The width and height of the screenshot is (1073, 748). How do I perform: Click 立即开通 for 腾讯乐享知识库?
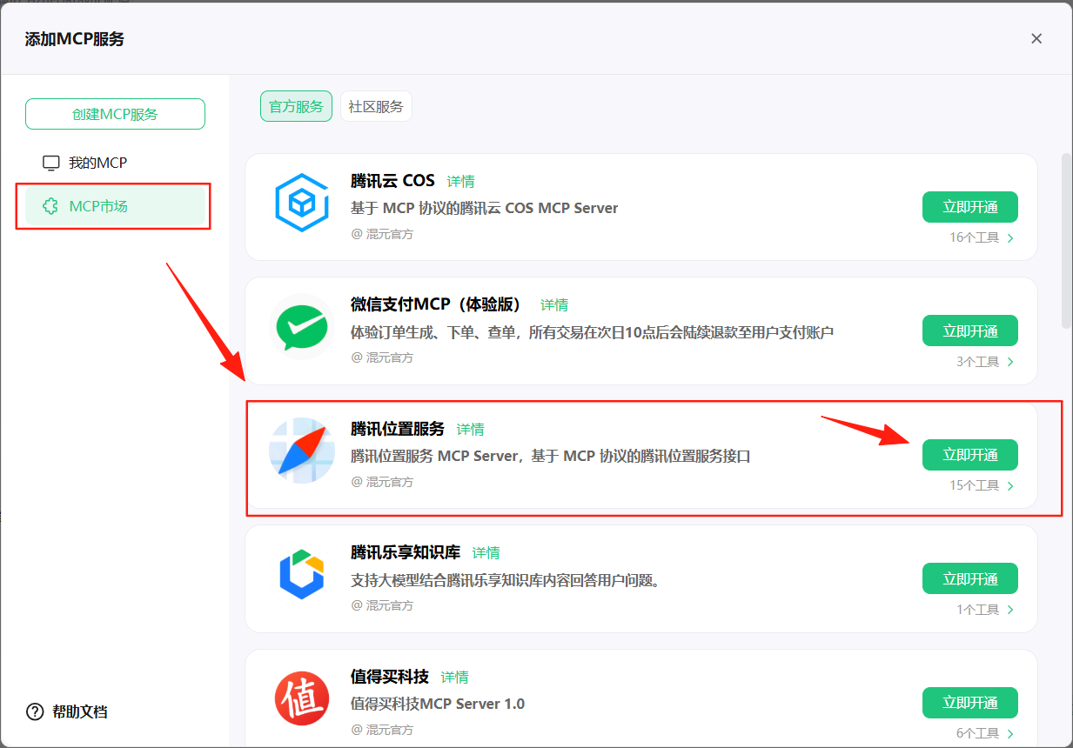coord(970,578)
